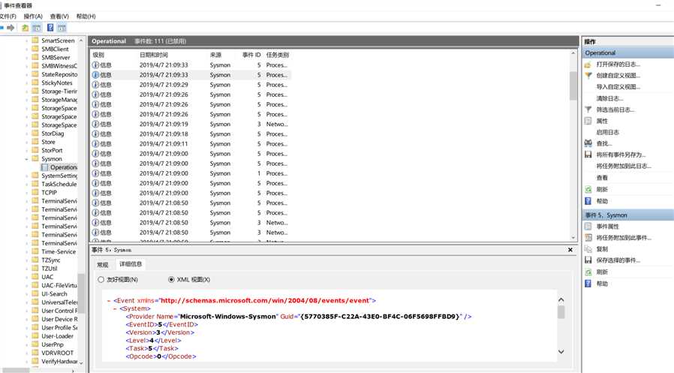Collapse the Event element in the XML view
This screenshot has width=674, height=373.
109,301
